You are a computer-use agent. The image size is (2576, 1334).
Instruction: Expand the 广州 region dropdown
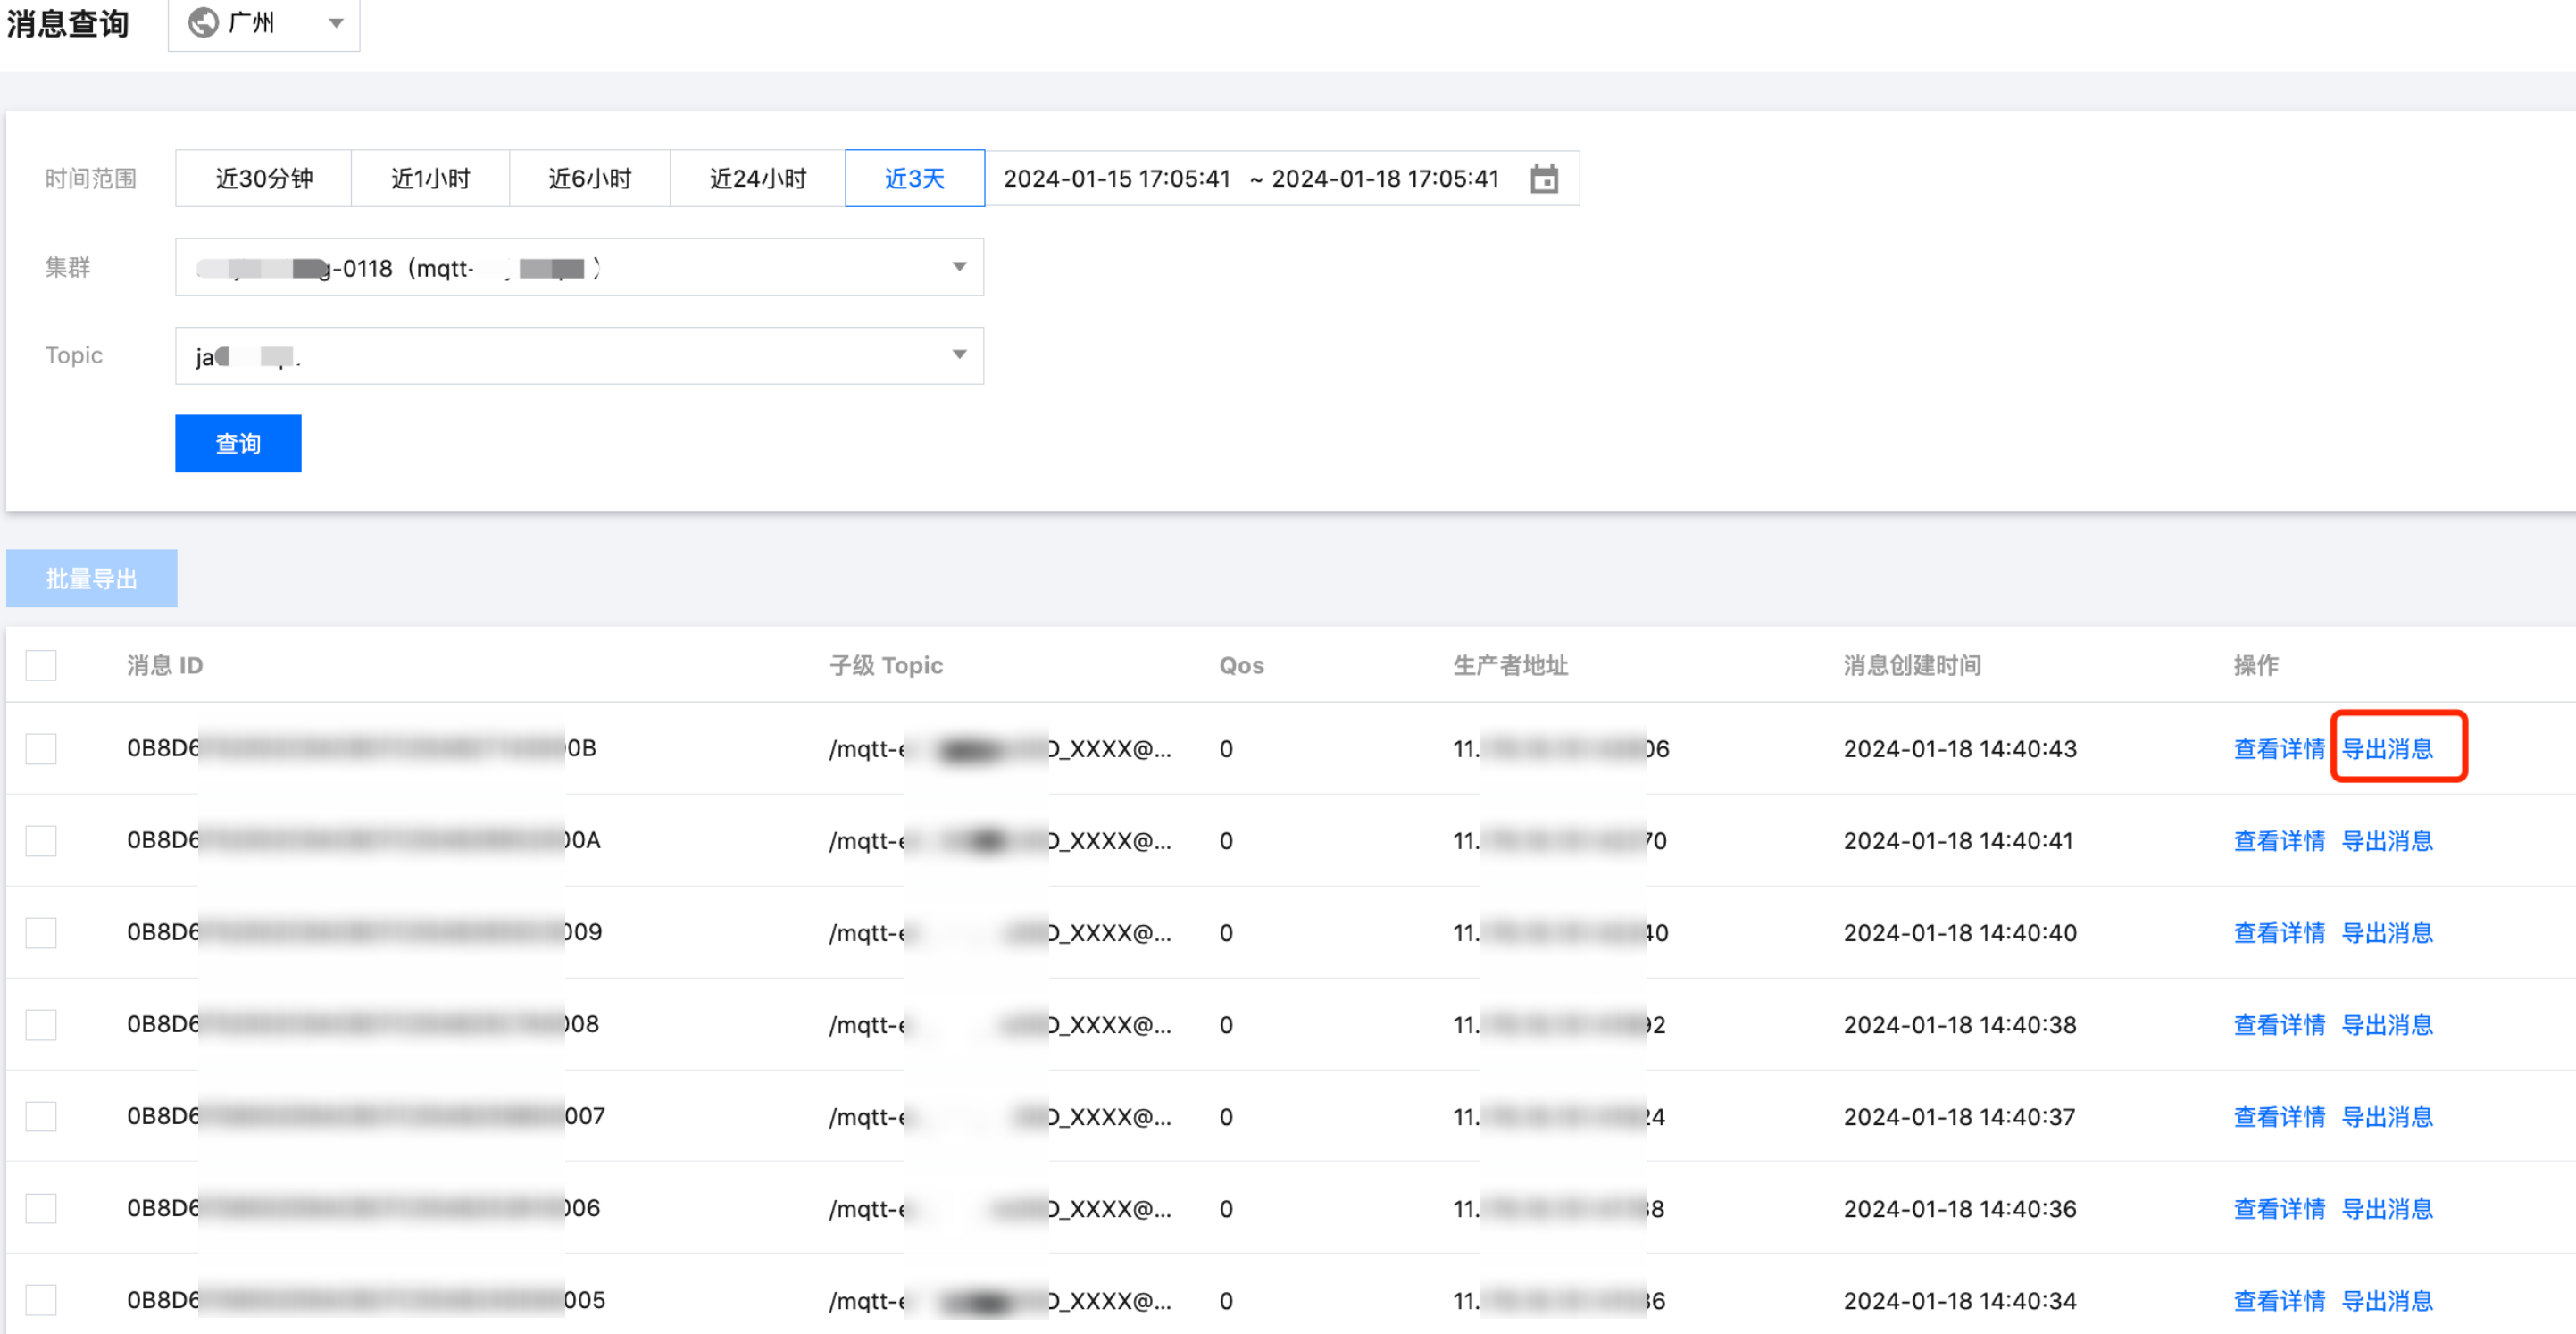[x=336, y=22]
